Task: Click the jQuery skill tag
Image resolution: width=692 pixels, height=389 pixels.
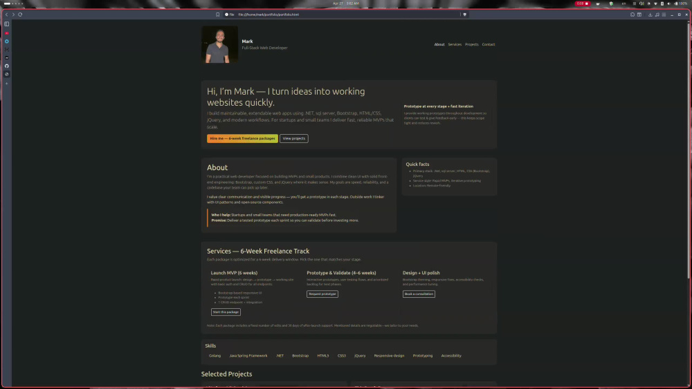Action: point(360,356)
